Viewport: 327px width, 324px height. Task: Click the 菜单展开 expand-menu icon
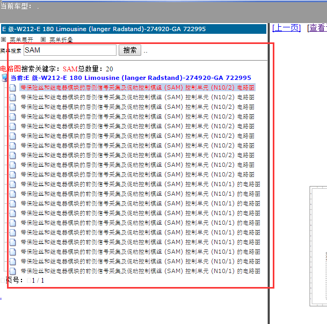pyautogui.click(x=4, y=39)
